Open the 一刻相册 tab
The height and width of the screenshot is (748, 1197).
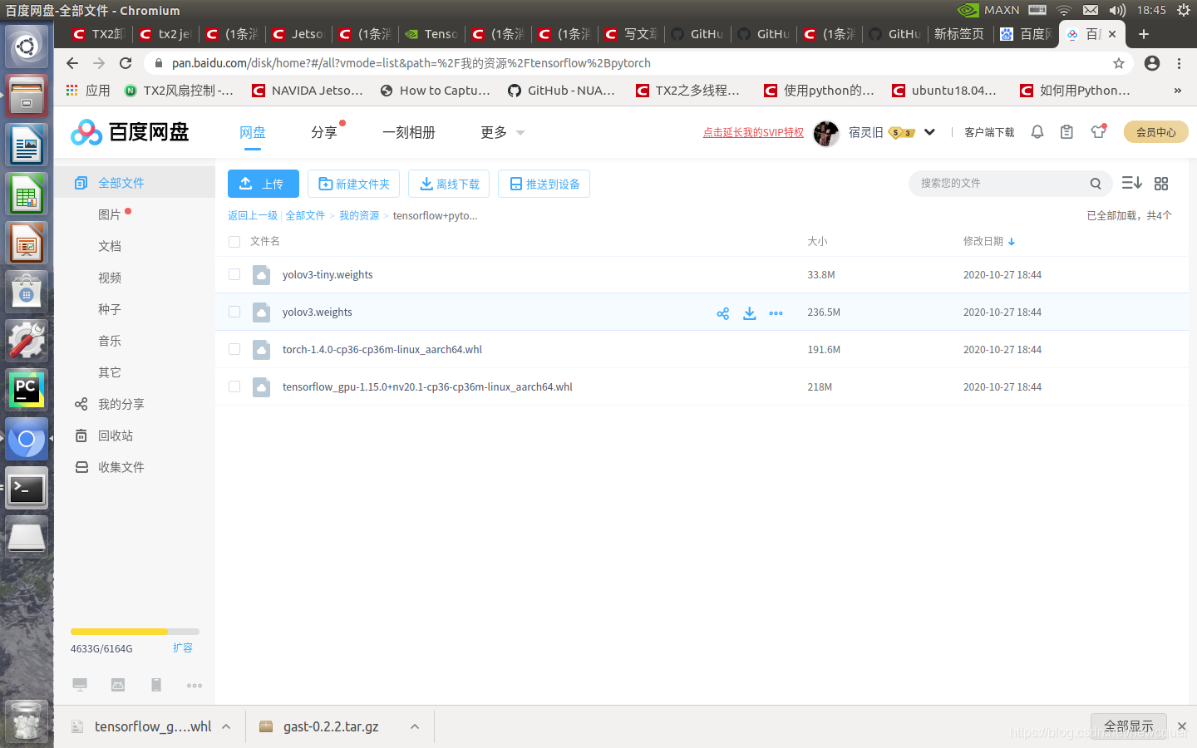tap(409, 132)
